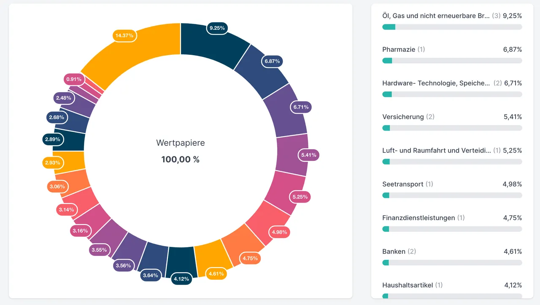Click the progress bar under Banken

452,263
